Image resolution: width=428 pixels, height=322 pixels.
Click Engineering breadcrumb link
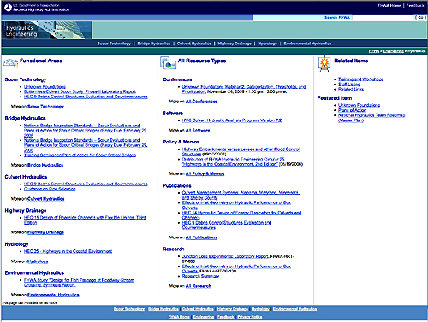tap(393, 51)
